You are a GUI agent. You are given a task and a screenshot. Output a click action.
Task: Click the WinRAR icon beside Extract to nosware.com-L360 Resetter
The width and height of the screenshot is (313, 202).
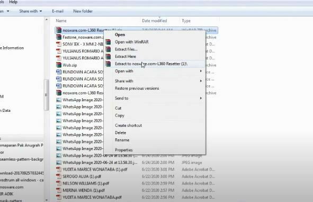coord(108,64)
